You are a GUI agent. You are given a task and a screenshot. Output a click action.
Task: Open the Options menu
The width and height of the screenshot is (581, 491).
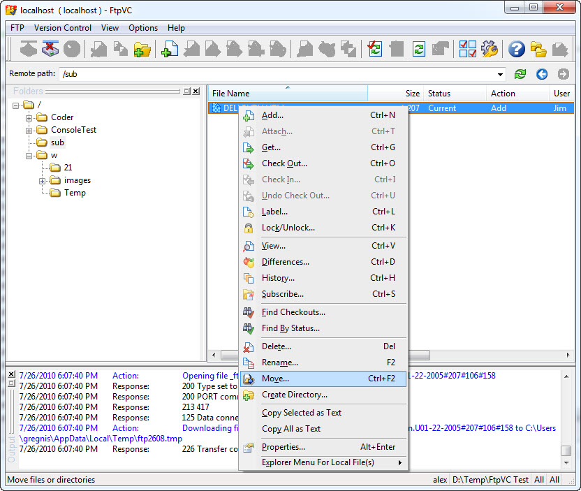pos(143,28)
